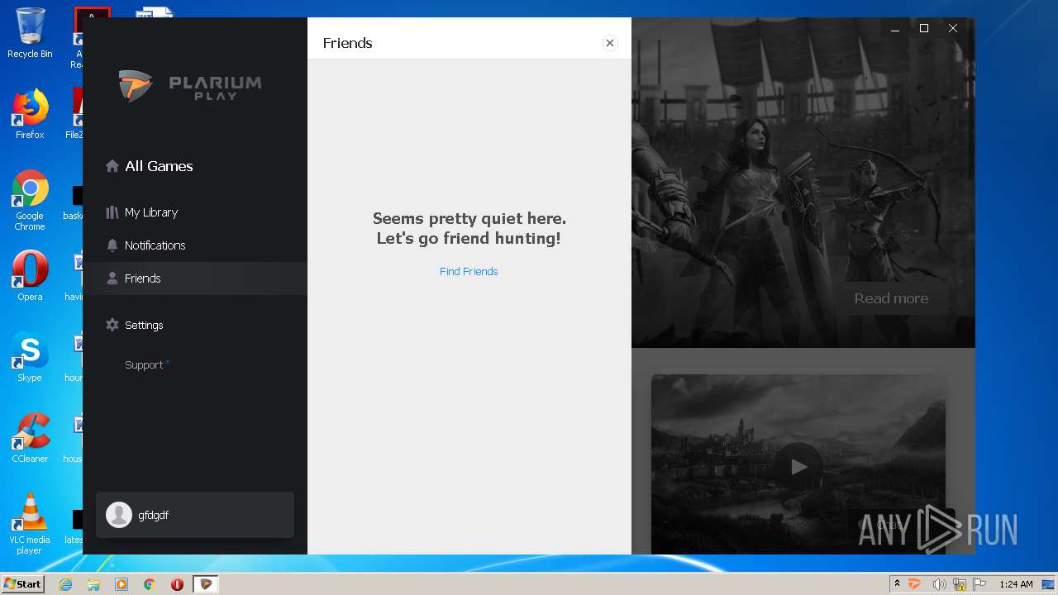Click the Show desktop button
1058x595 pixels.
[1049, 584]
